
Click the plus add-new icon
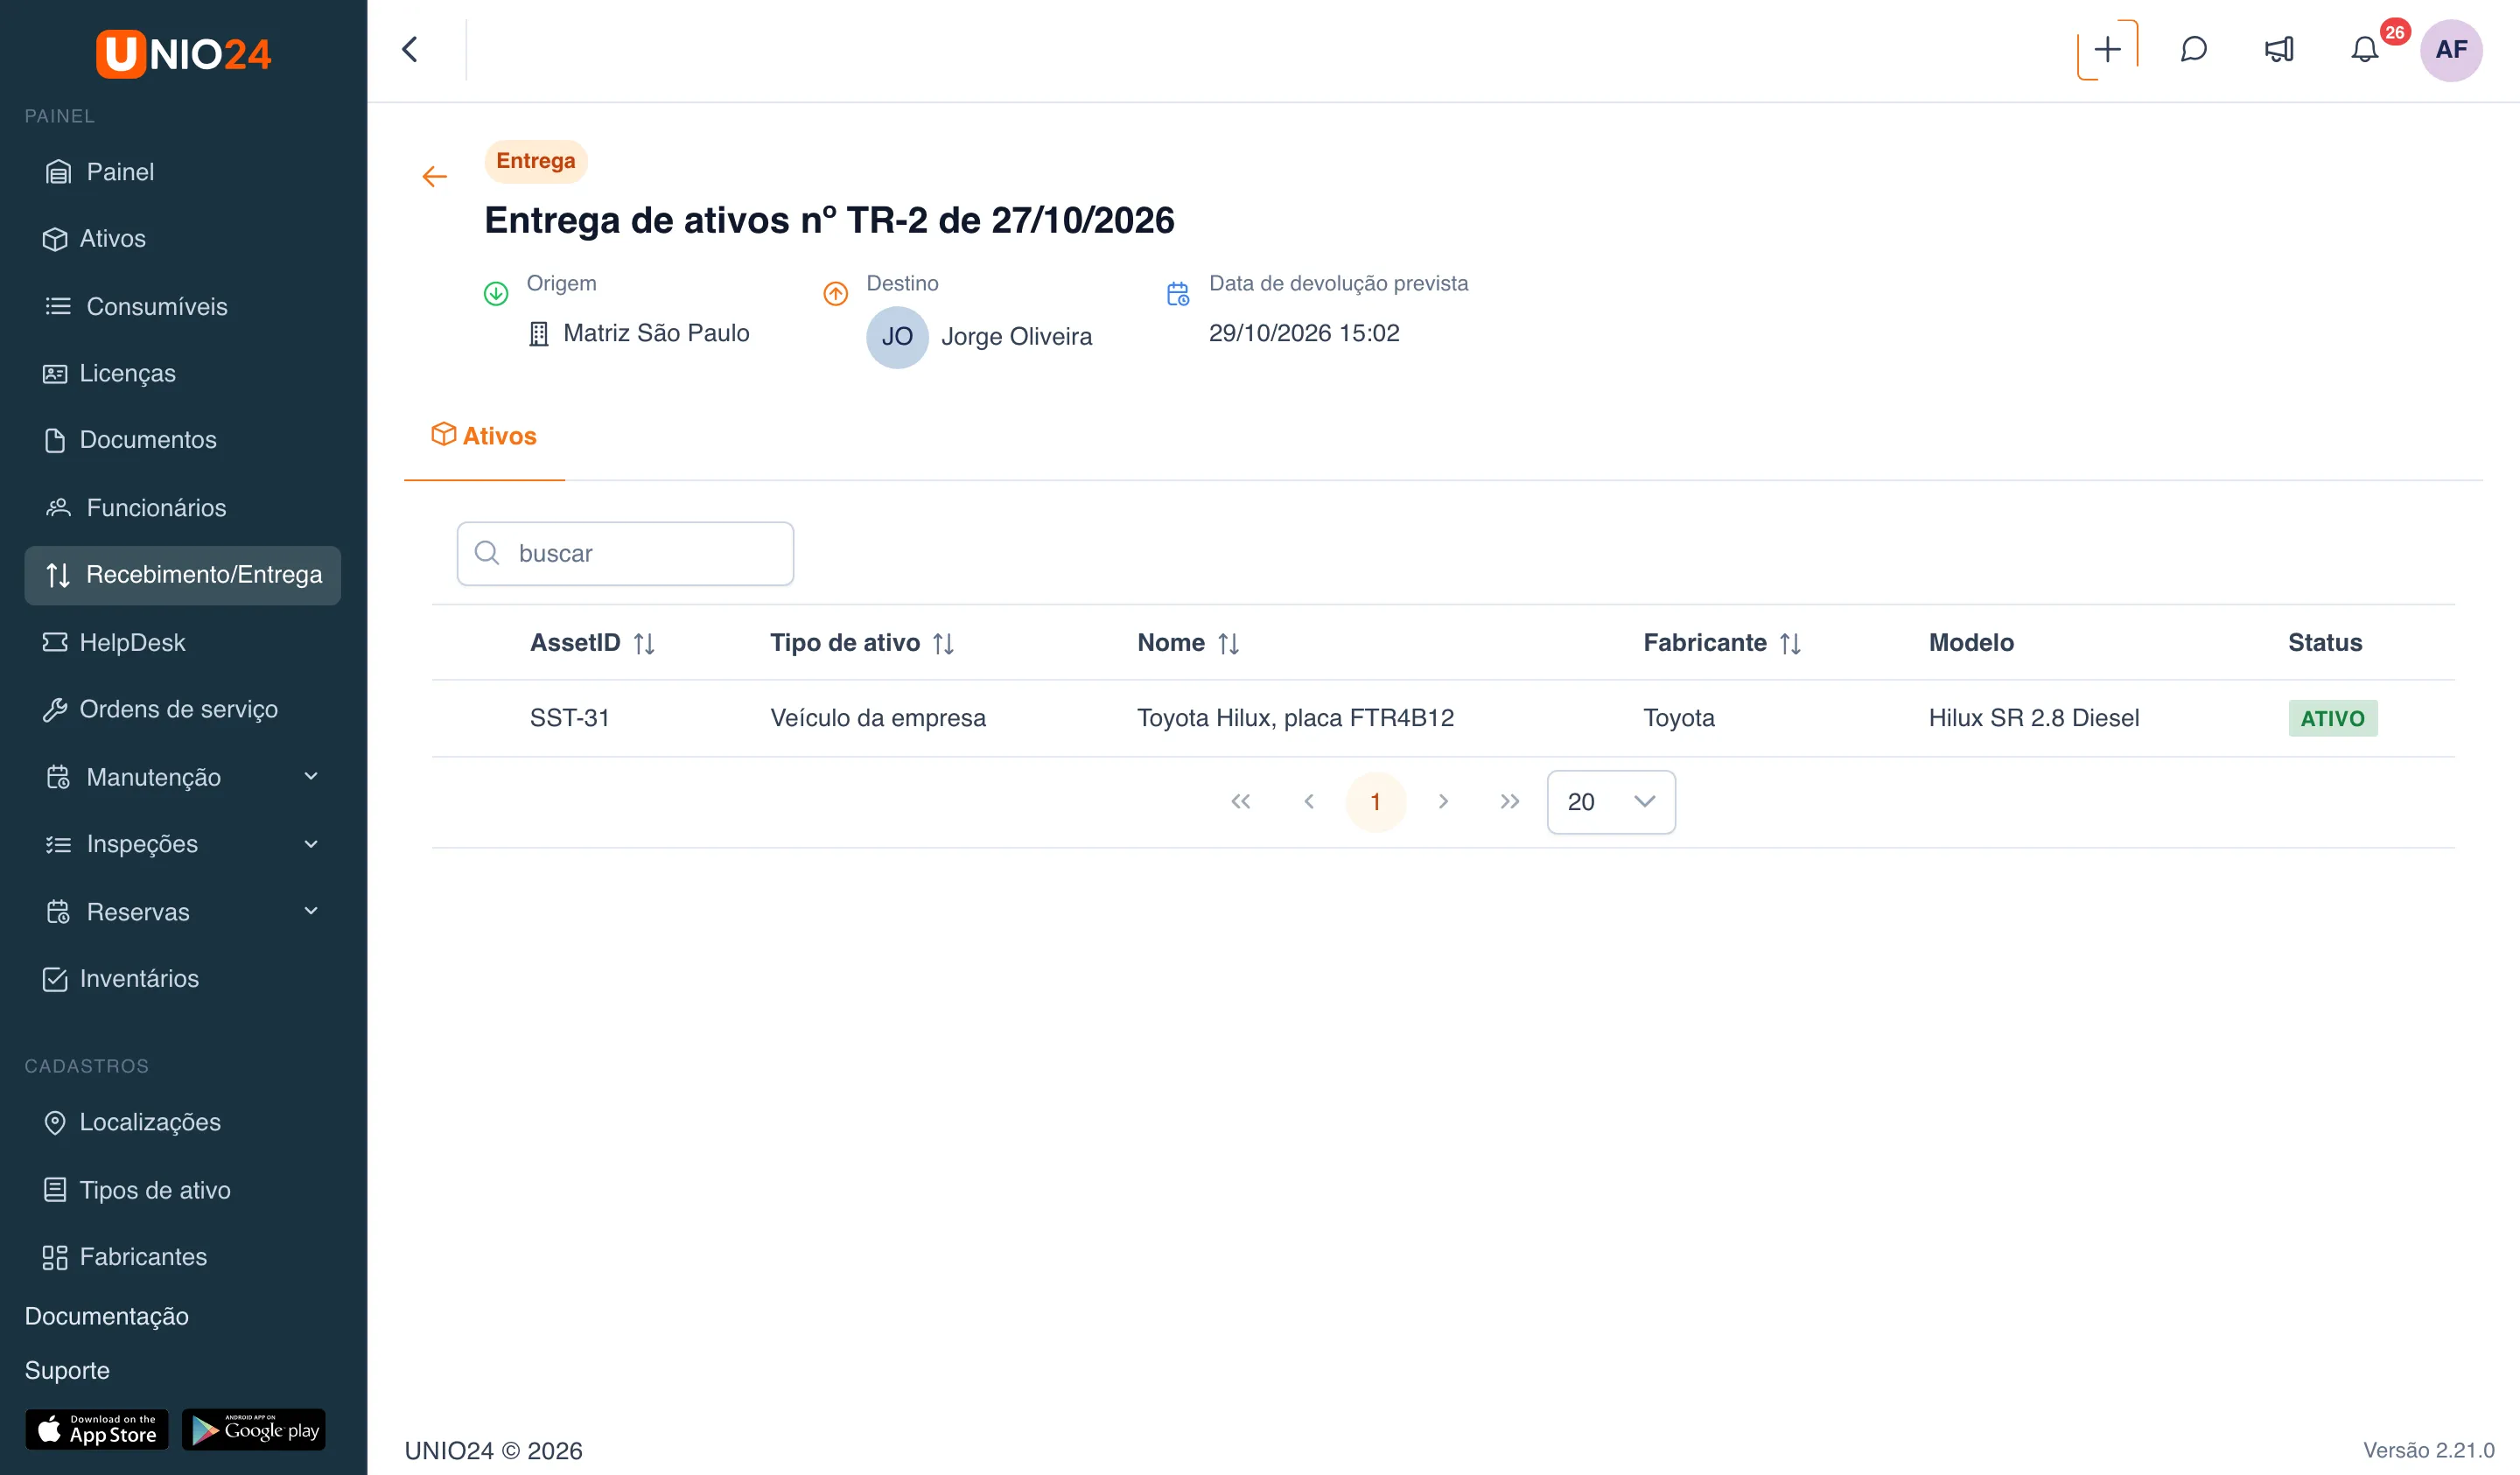pyautogui.click(x=2107, y=49)
